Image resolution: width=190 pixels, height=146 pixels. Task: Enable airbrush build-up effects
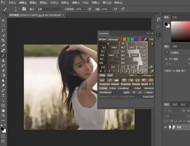point(116,9)
